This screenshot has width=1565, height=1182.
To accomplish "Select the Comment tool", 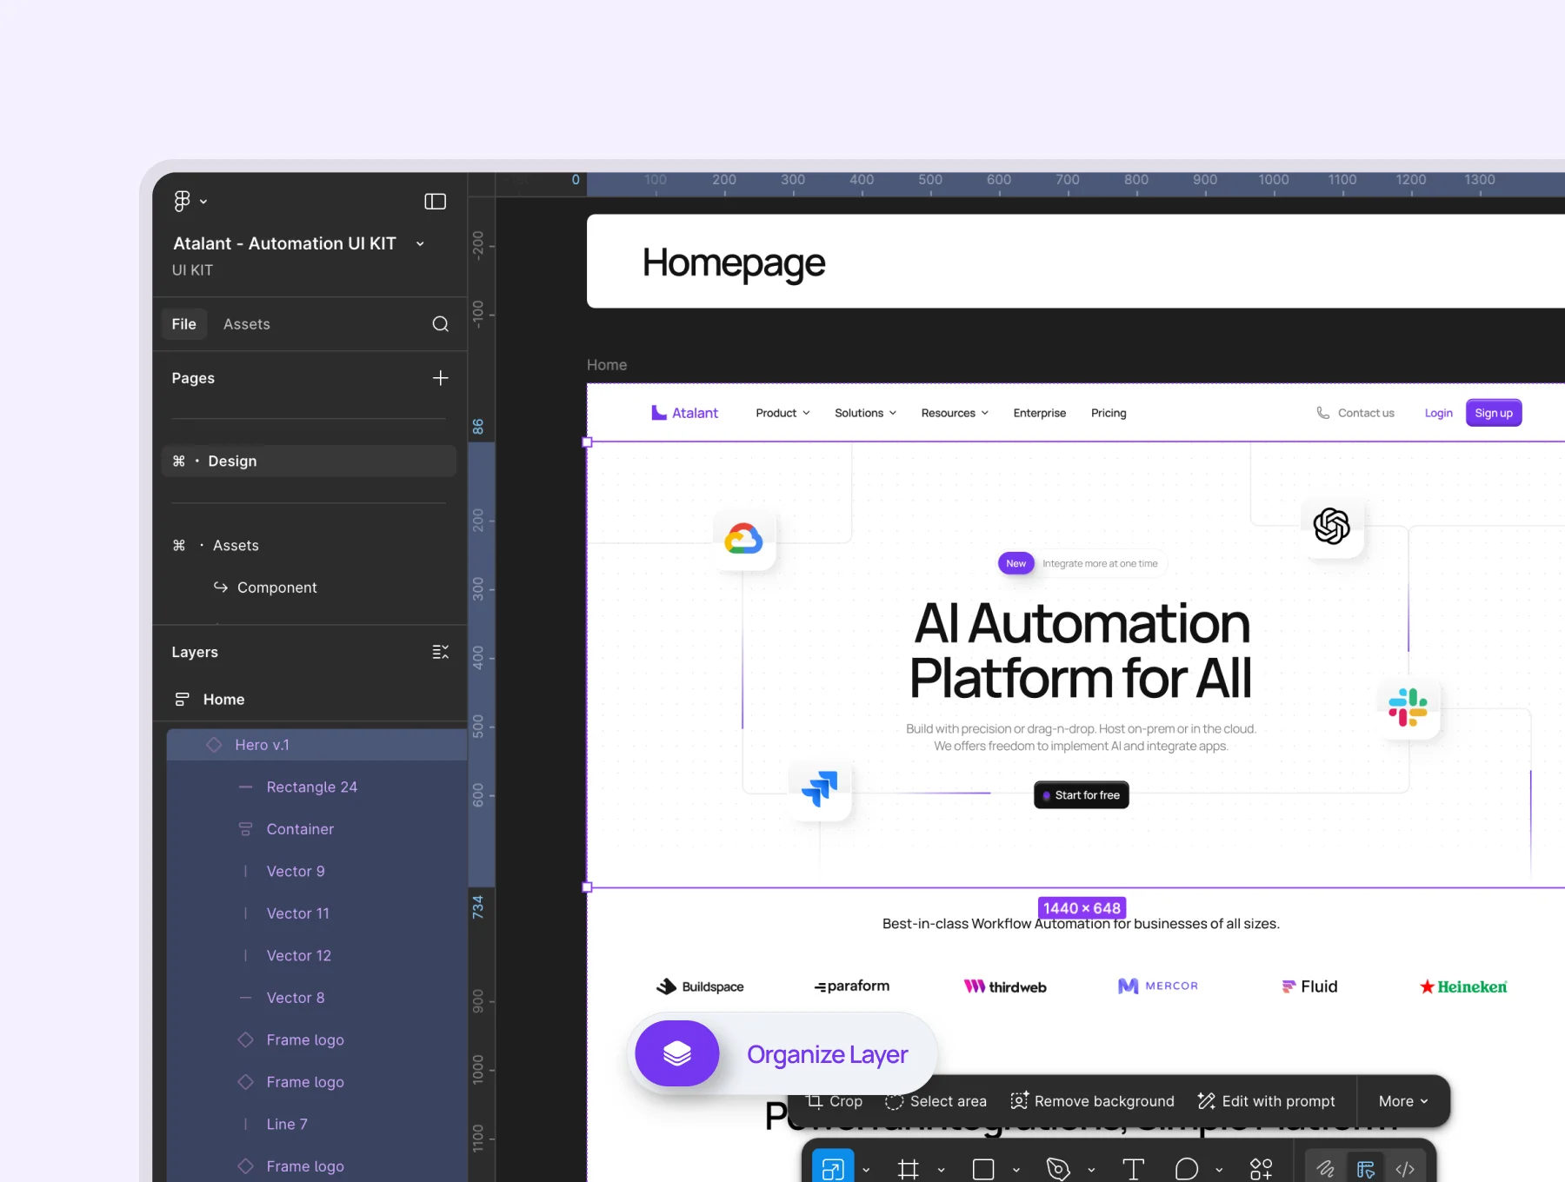I will [x=1187, y=1169].
